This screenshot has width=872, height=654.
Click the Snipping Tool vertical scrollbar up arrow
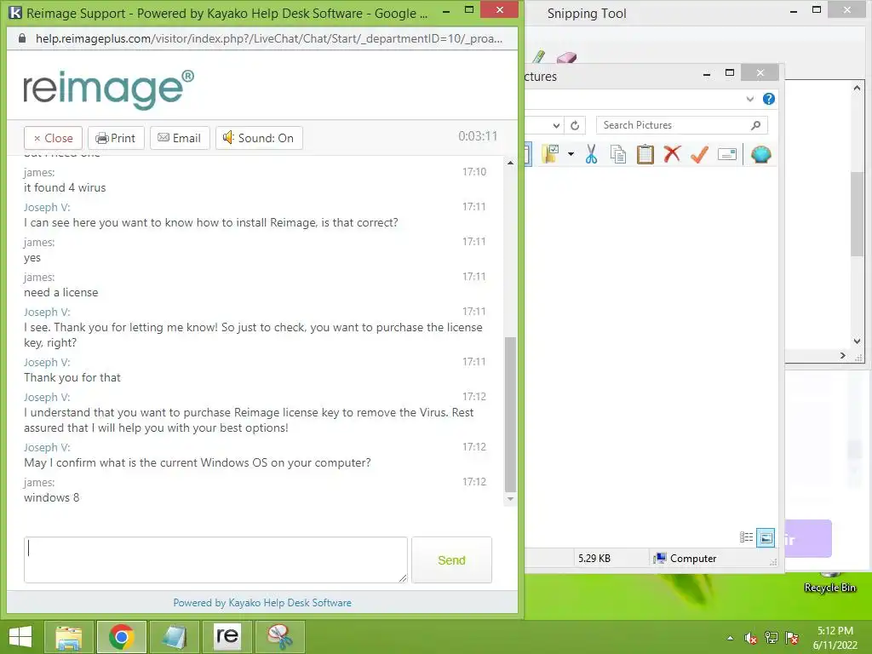(857, 88)
